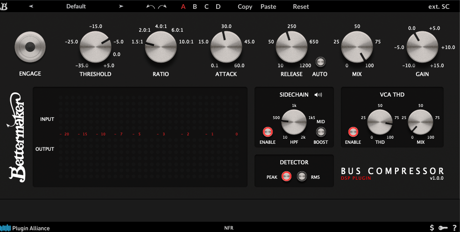The image size is (460, 232).
Task: Toggle the VCA THD ENABLE button
Action: (x=353, y=131)
